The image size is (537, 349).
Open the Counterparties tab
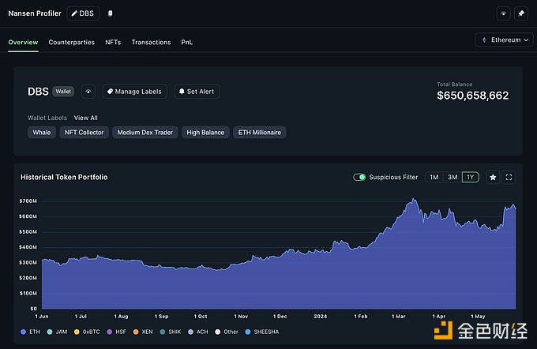(72, 42)
